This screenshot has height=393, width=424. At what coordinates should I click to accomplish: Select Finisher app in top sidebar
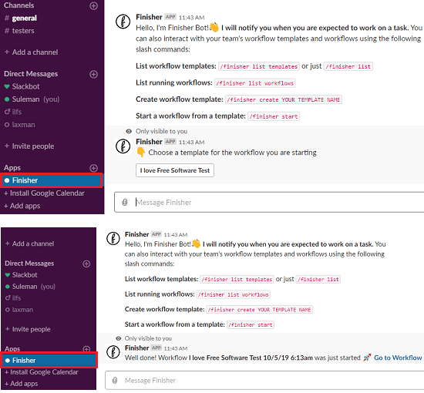pyautogui.click(x=52, y=180)
